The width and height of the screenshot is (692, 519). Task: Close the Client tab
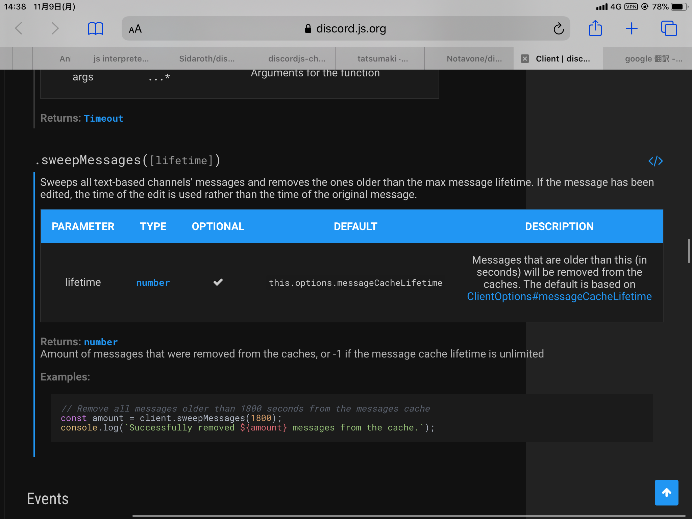(x=525, y=59)
